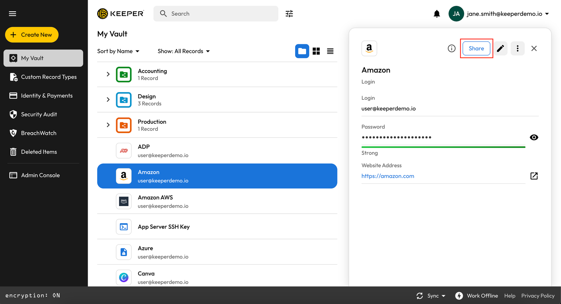The width and height of the screenshot is (561, 304).
Task: Click the Sync refresh icon
Action: click(420, 296)
